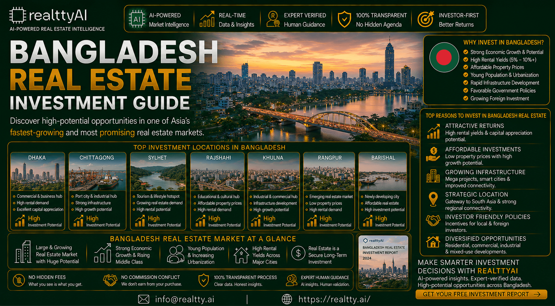The image size is (555, 306).
Task: Click the 'Top Investment Locations in Bangladesh' heading
Action: [209, 147]
